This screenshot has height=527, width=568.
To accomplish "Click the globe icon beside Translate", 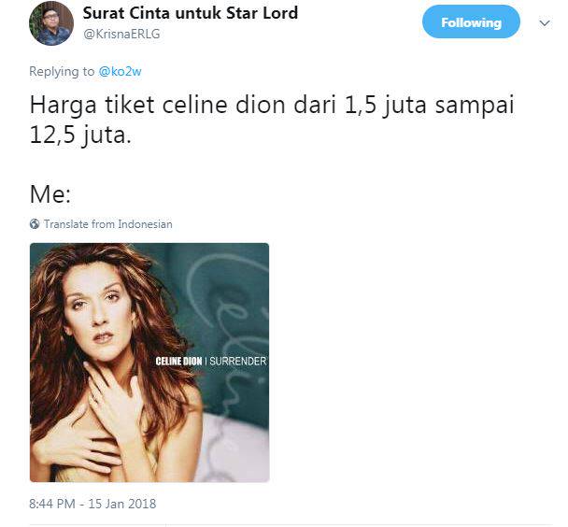I will (x=35, y=224).
